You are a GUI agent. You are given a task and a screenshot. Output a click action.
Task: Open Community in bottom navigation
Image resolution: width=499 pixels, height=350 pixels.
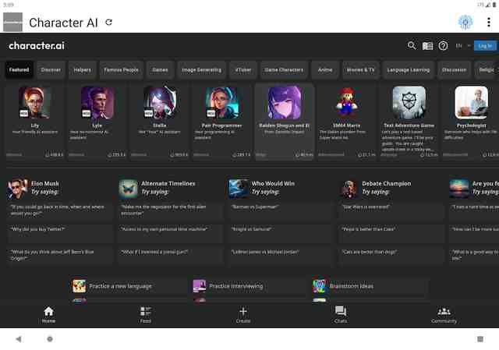(x=444, y=315)
